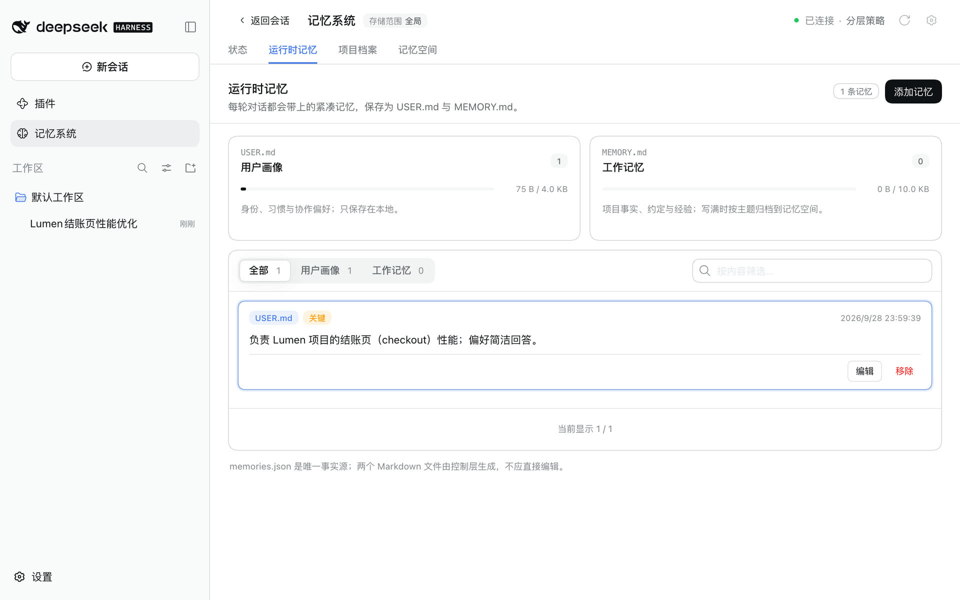Image resolution: width=960 pixels, height=600 pixels.
Task: Create a new workspace folder icon
Action: (190, 168)
